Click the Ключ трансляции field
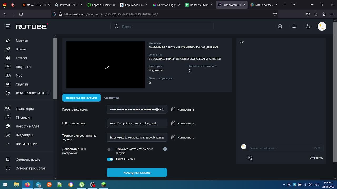 coord(137,109)
